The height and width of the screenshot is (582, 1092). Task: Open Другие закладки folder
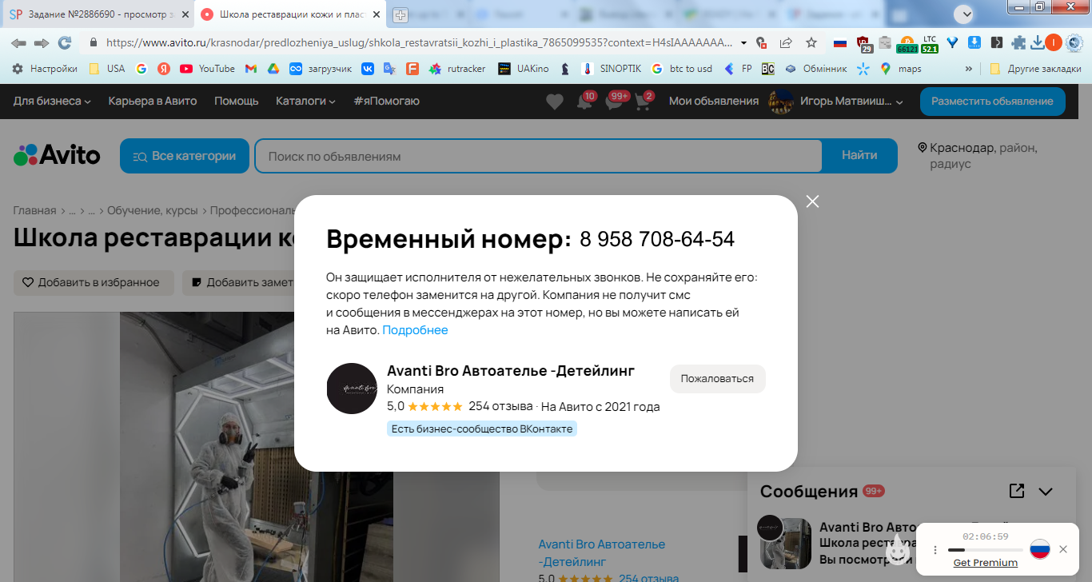point(1034,69)
